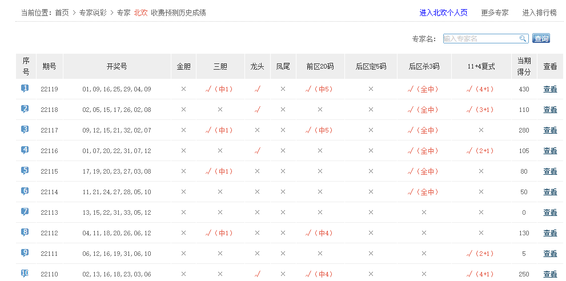The height and width of the screenshot is (281, 566).
Task: Go to 更多专家 page
Action: pyautogui.click(x=495, y=13)
